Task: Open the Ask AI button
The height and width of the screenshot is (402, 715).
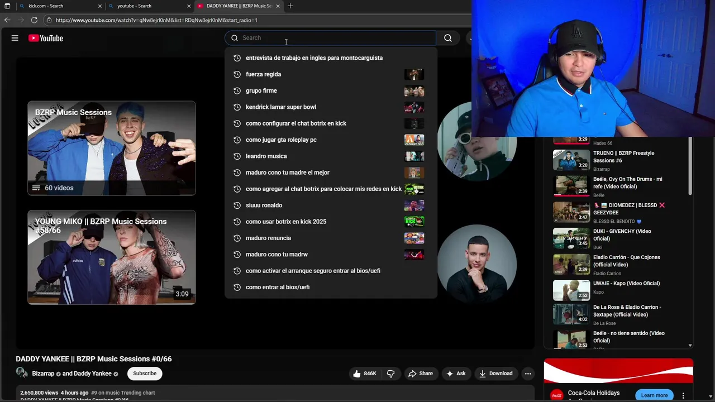Action: pos(456,374)
